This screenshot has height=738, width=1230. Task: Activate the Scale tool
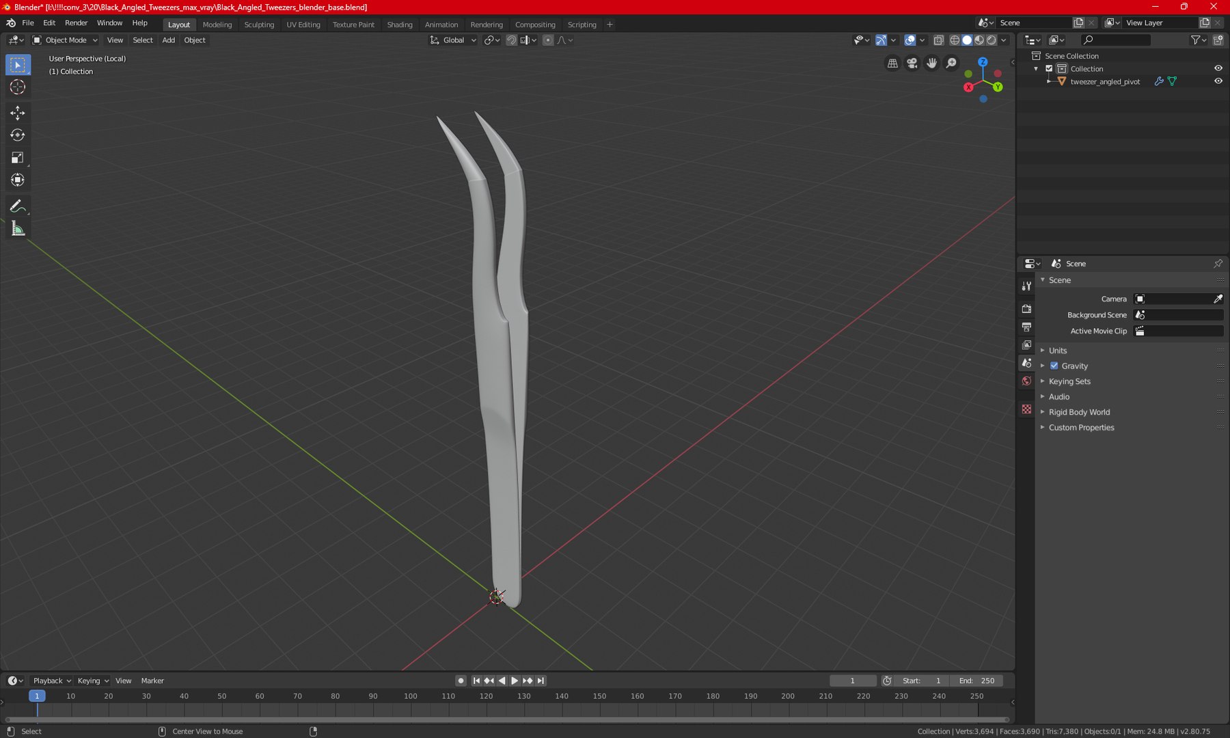18,158
